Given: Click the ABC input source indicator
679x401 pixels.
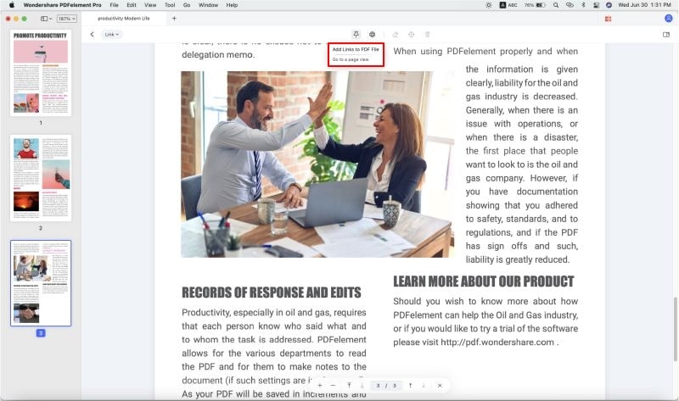Looking at the screenshot, I should (508, 5).
